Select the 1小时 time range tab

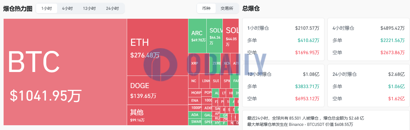[47, 8]
